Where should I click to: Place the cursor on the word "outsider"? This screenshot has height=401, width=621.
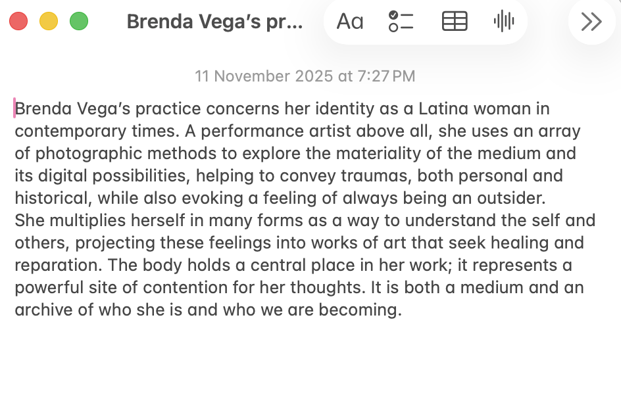(516, 198)
